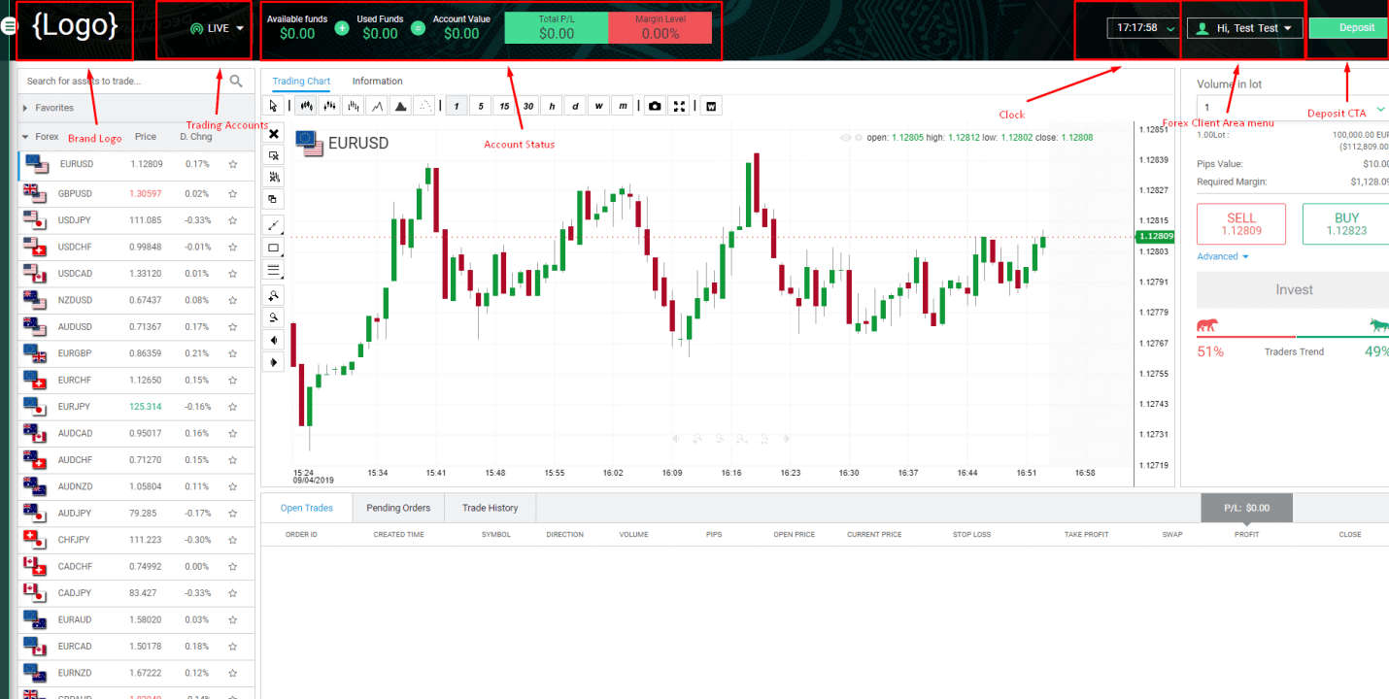Add EURUSD to favorites with star

click(x=233, y=165)
